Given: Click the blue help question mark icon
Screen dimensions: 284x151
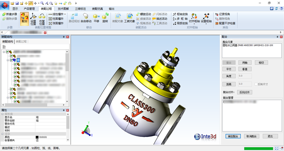Looking at the screenshot, I should 281,8.
